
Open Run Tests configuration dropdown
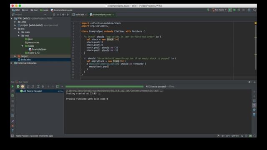coord(219,10)
